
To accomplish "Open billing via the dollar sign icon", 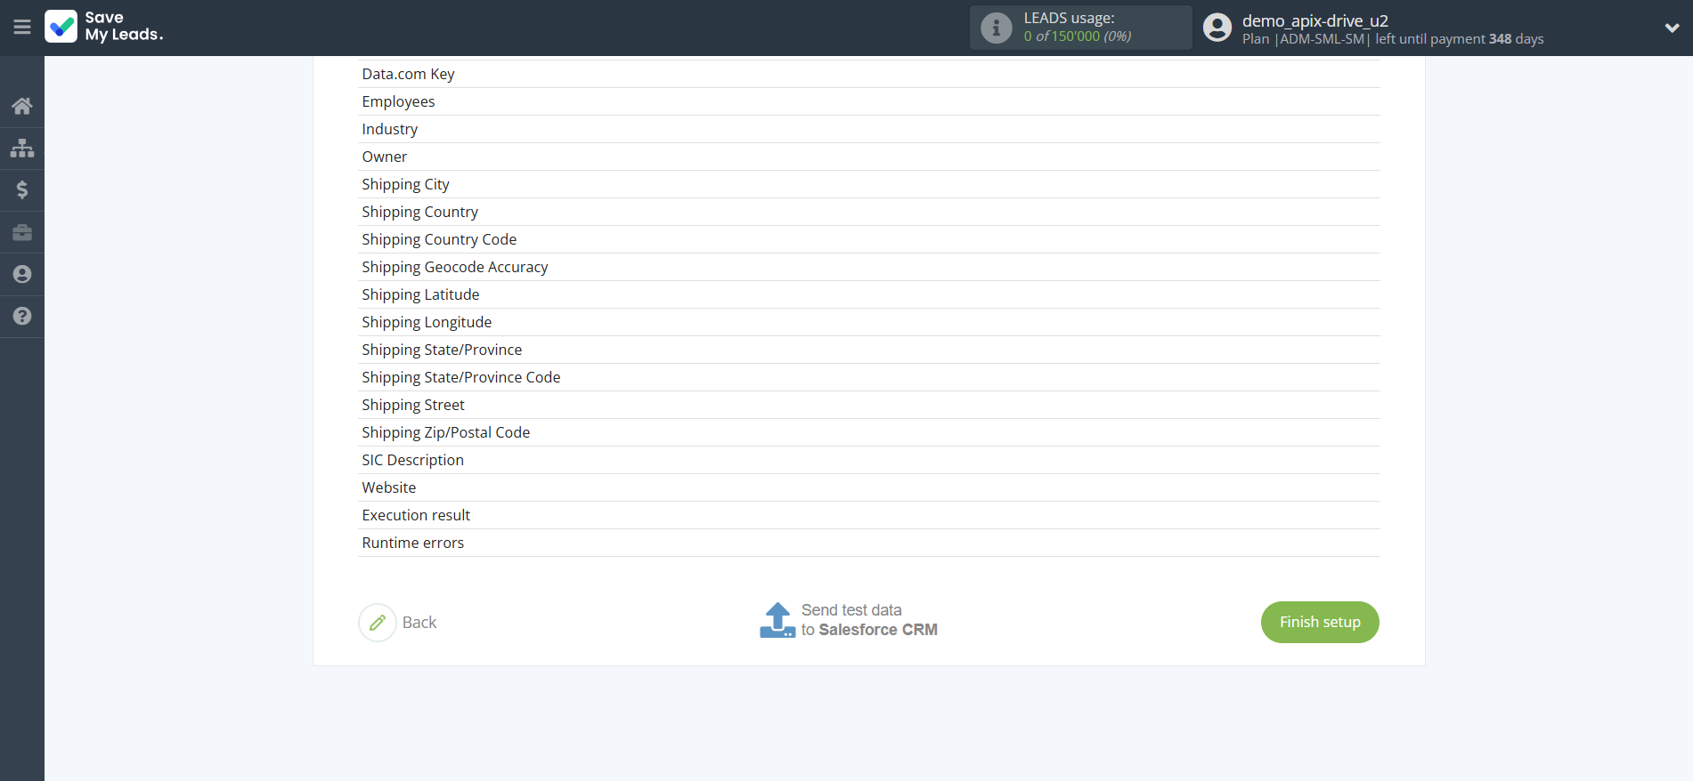I will pyautogui.click(x=22, y=189).
